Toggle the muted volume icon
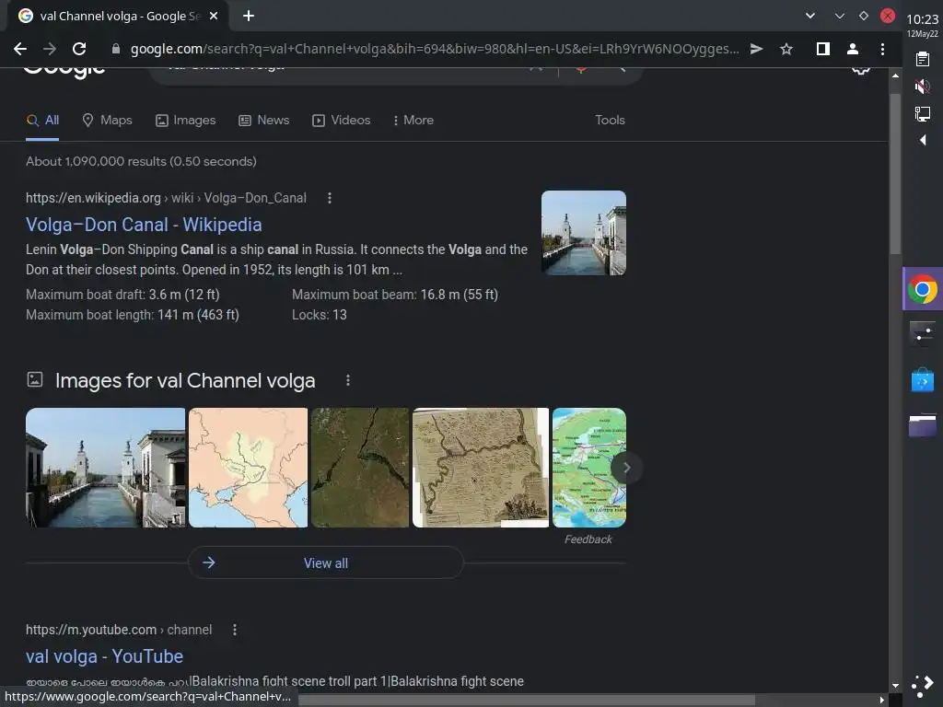This screenshot has height=707, width=943. point(923,86)
